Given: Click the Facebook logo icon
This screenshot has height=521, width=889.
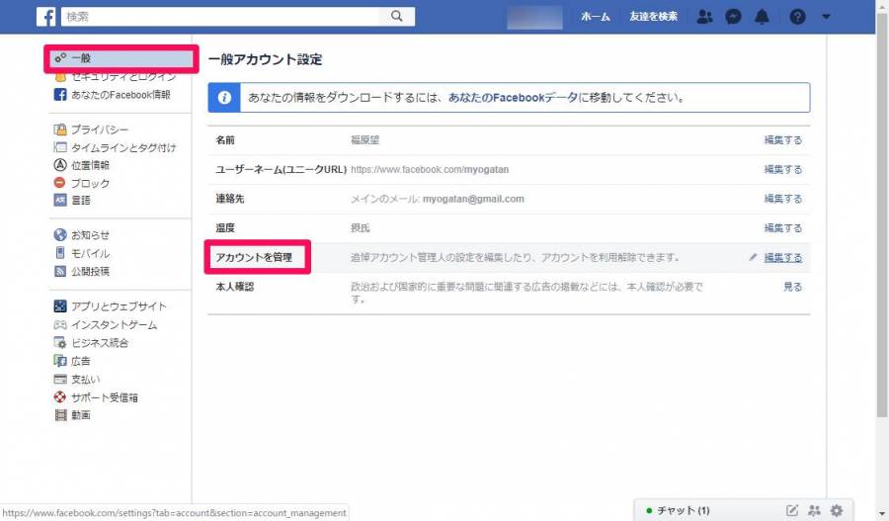Looking at the screenshot, I should tap(45, 17).
